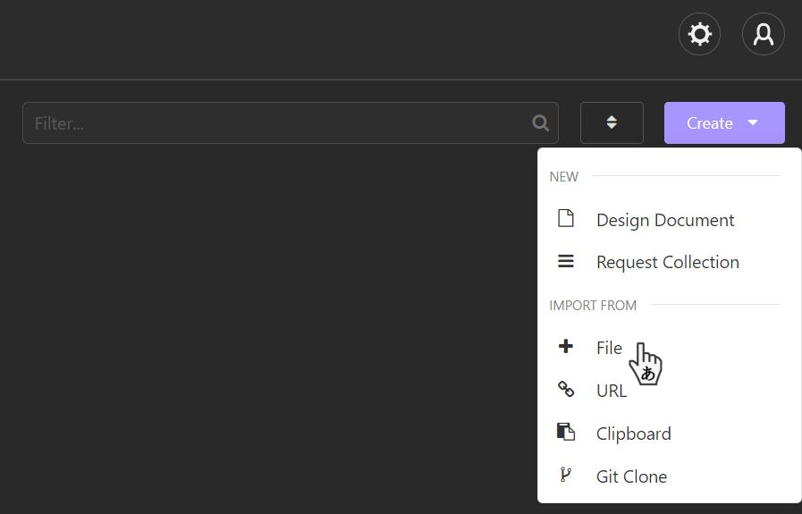Select Git Clone option
The height and width of the screenshot is (514, 802).
[669, 476]
